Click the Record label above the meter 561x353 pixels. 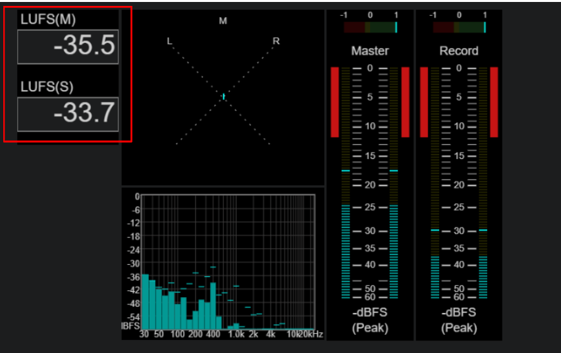459,51
